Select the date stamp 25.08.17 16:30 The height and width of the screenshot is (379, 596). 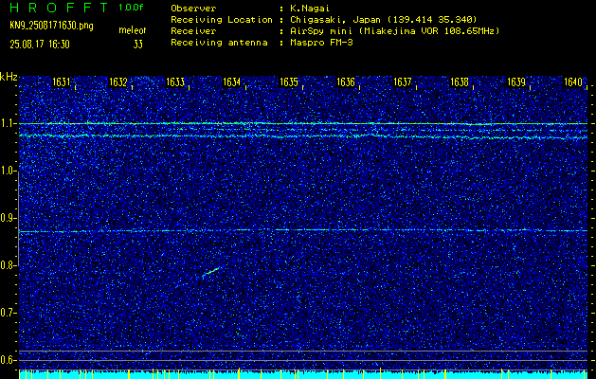tap(40, 45)
